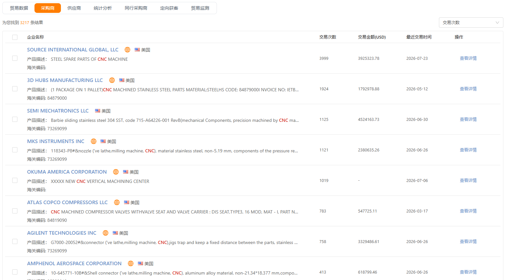This screenshot has height=280, width=505.
Task: Open 3D HUBS MANUFACTURING LLC company link
Action: pos(65,80)
